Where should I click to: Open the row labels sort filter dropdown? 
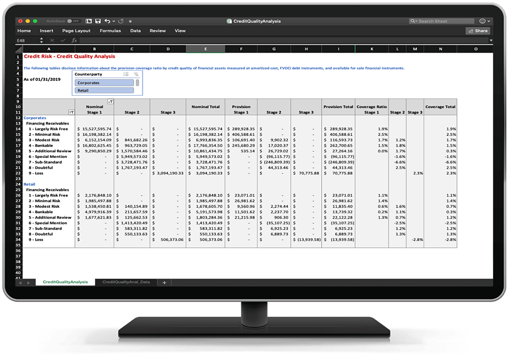click(71, 113)
